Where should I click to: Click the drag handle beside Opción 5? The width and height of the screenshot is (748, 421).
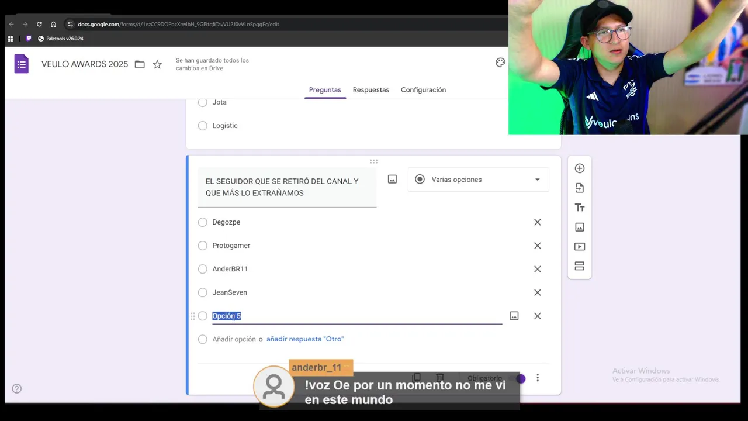tap(193, 316)
